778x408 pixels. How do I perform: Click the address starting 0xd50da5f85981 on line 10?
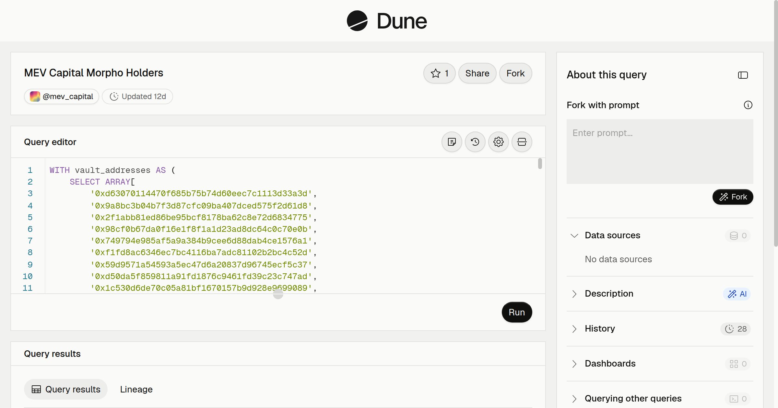[x=201, y=276]
